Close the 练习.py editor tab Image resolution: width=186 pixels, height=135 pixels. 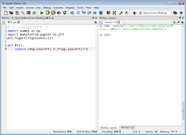(x=19, y=22)
